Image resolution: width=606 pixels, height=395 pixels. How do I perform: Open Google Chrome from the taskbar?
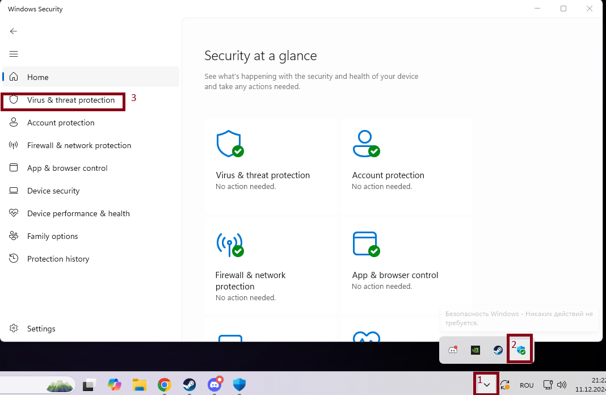[165, 385]
